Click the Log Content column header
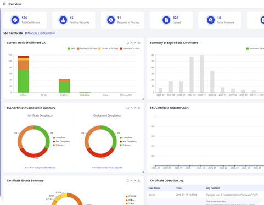264x205 pixels. pyautogui.click(x=213, y=188)
